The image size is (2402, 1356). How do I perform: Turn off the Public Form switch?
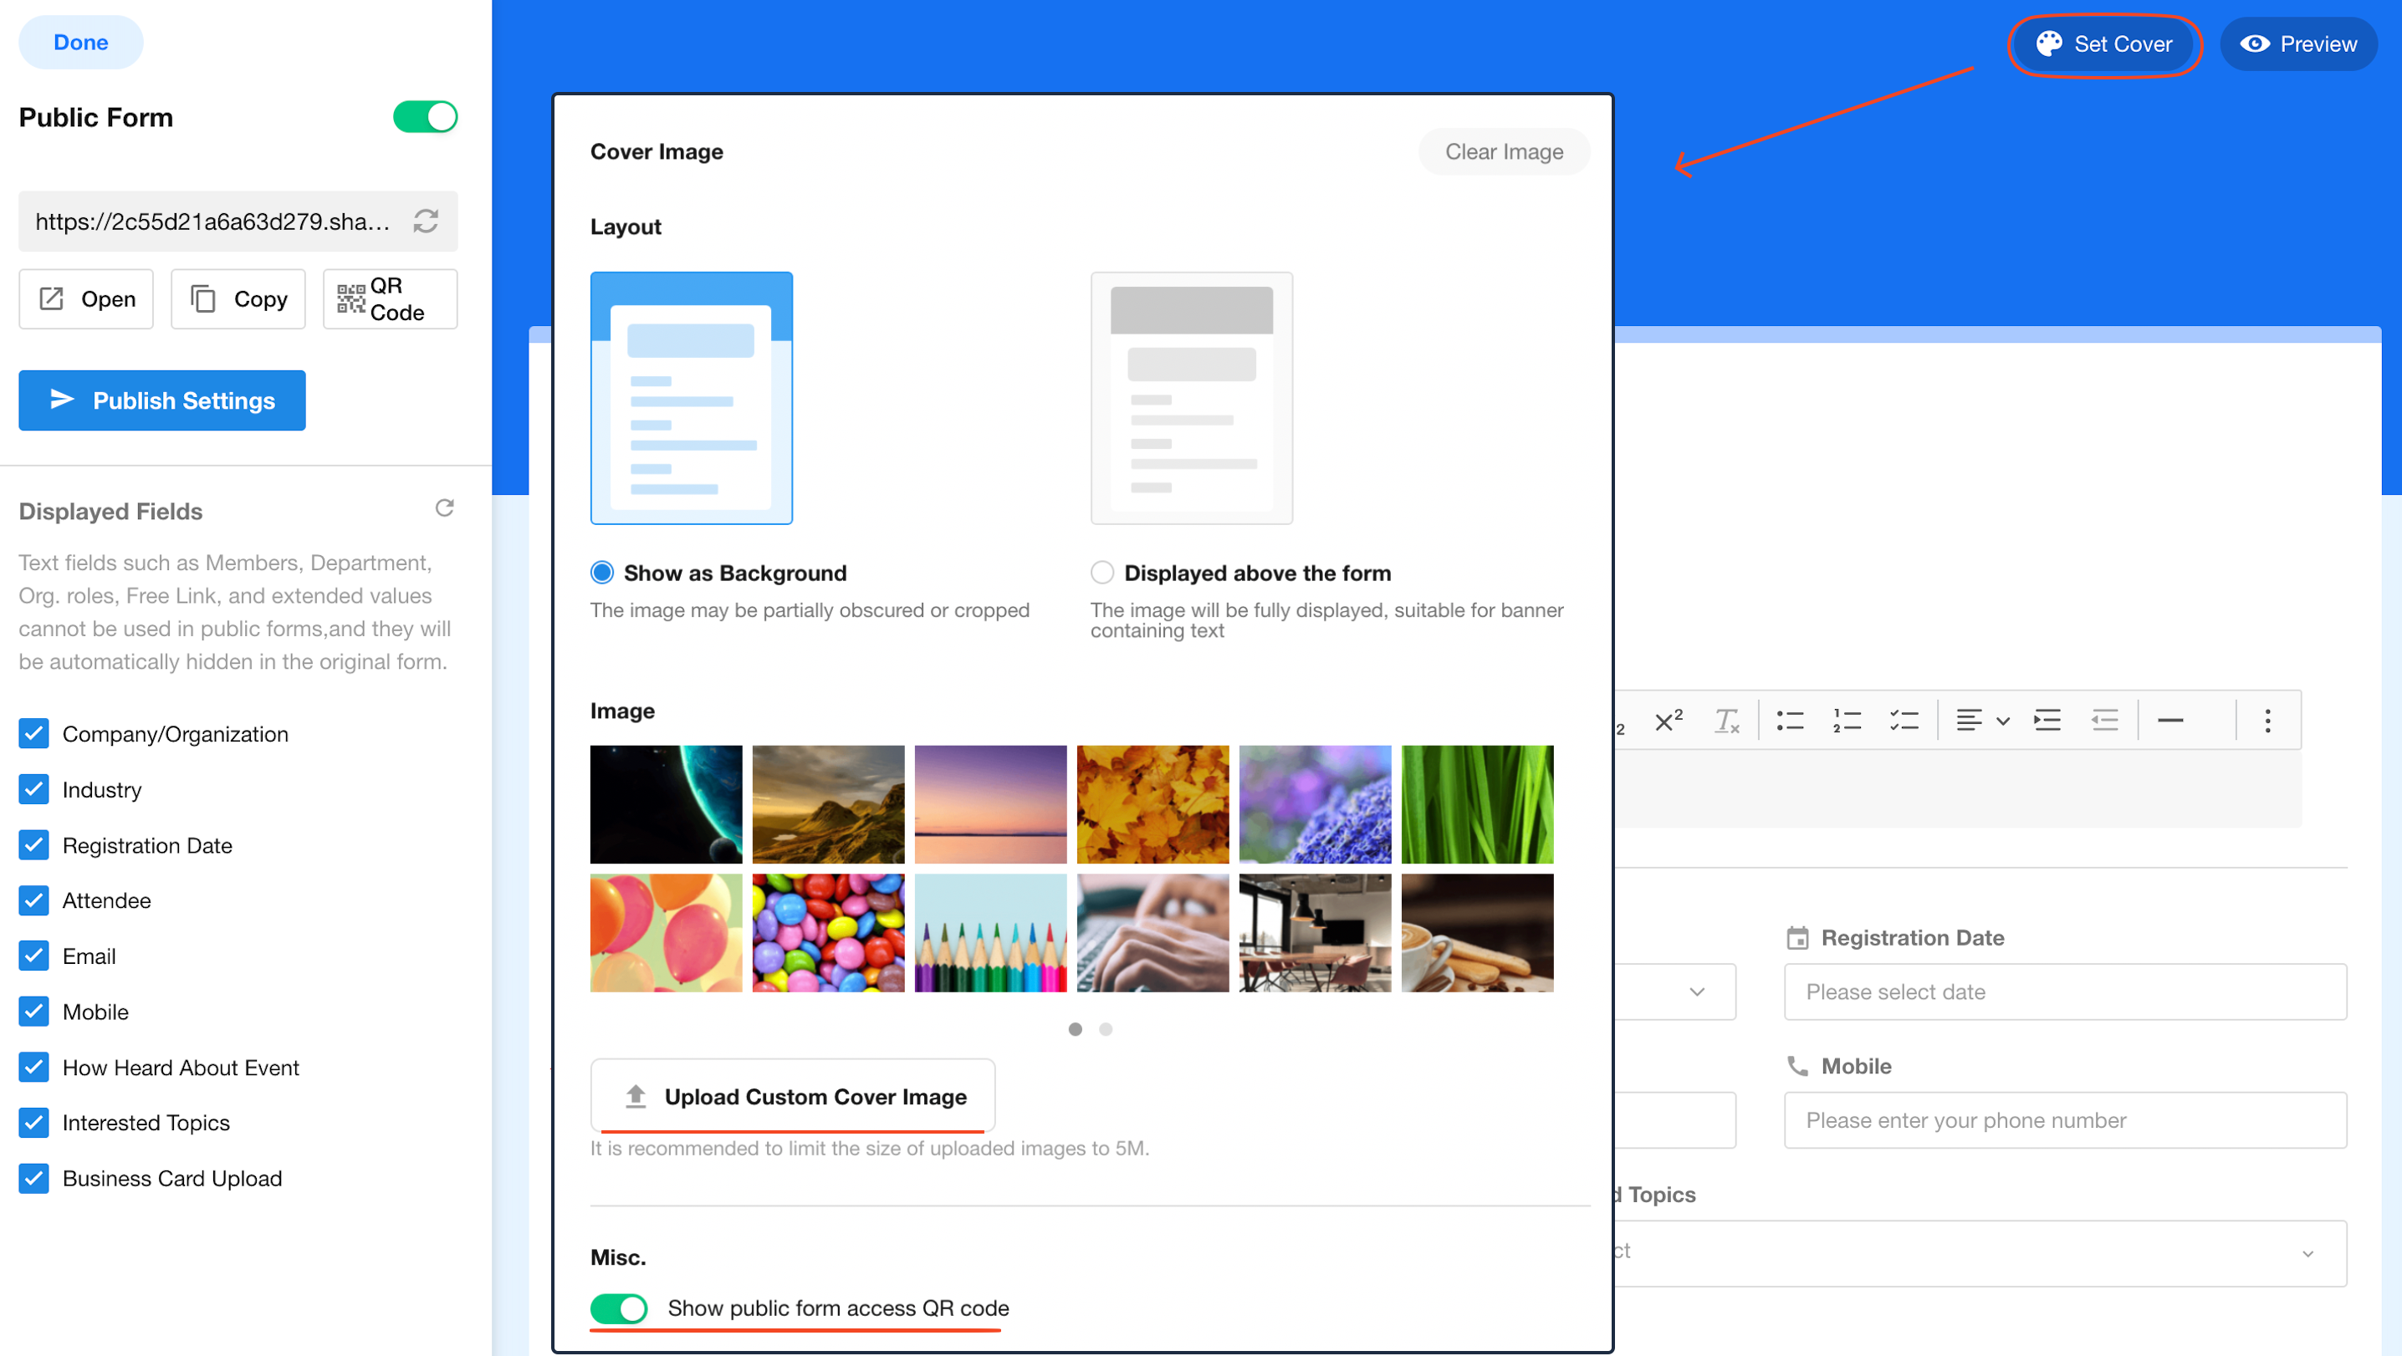point(425,117)
